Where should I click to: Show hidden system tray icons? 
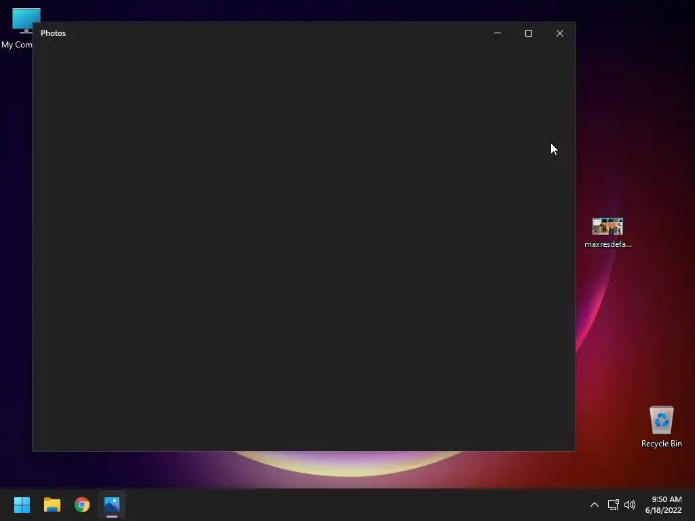[x=595, y=505]
